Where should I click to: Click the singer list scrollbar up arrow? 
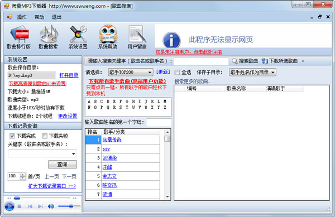pos(167,132)
